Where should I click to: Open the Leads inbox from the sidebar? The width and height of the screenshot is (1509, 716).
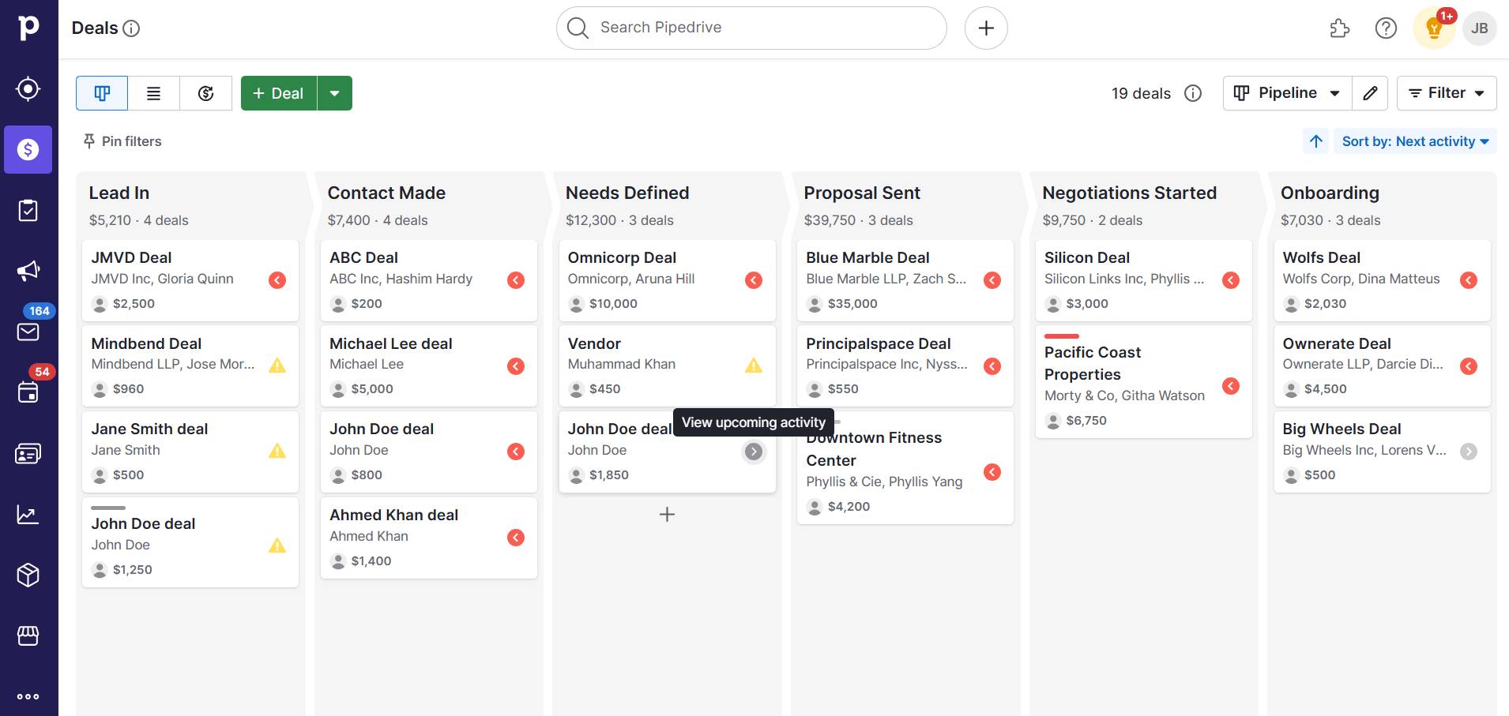pos(28,88)
